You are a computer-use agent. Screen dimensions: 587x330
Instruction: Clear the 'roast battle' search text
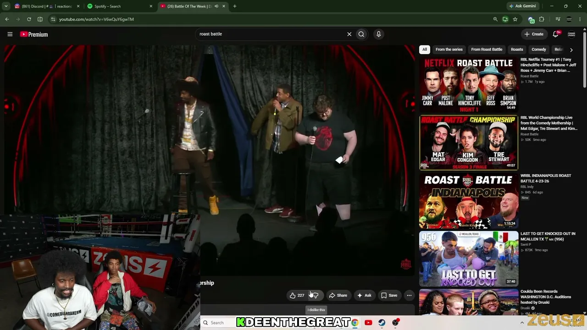click(x=349, y=34)
